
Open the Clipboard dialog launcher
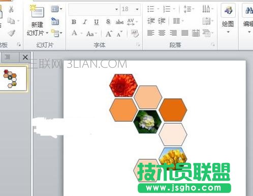[19, 45]
